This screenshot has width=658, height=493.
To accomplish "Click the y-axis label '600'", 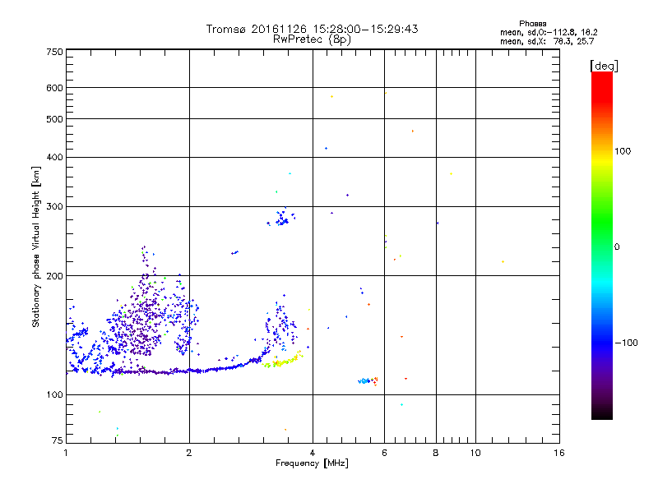I will click(x=54, y=88).
